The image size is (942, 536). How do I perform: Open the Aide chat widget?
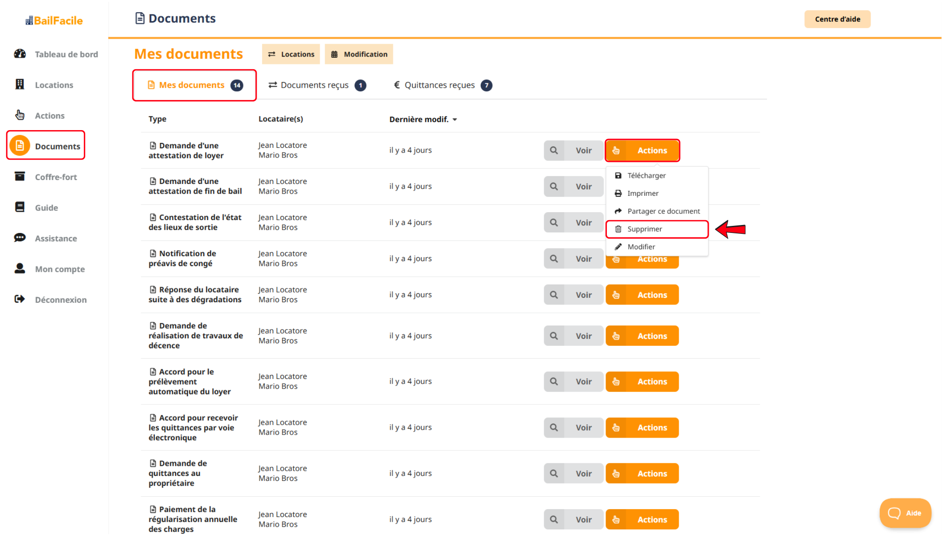[x=905, y=513]
